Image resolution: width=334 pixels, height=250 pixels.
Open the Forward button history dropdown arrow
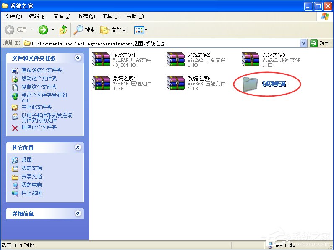[x=53, y=30]
